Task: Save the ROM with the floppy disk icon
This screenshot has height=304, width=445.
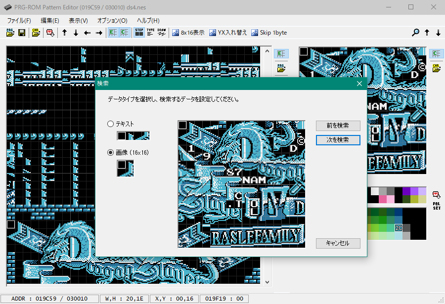Action: coord(22,33)
